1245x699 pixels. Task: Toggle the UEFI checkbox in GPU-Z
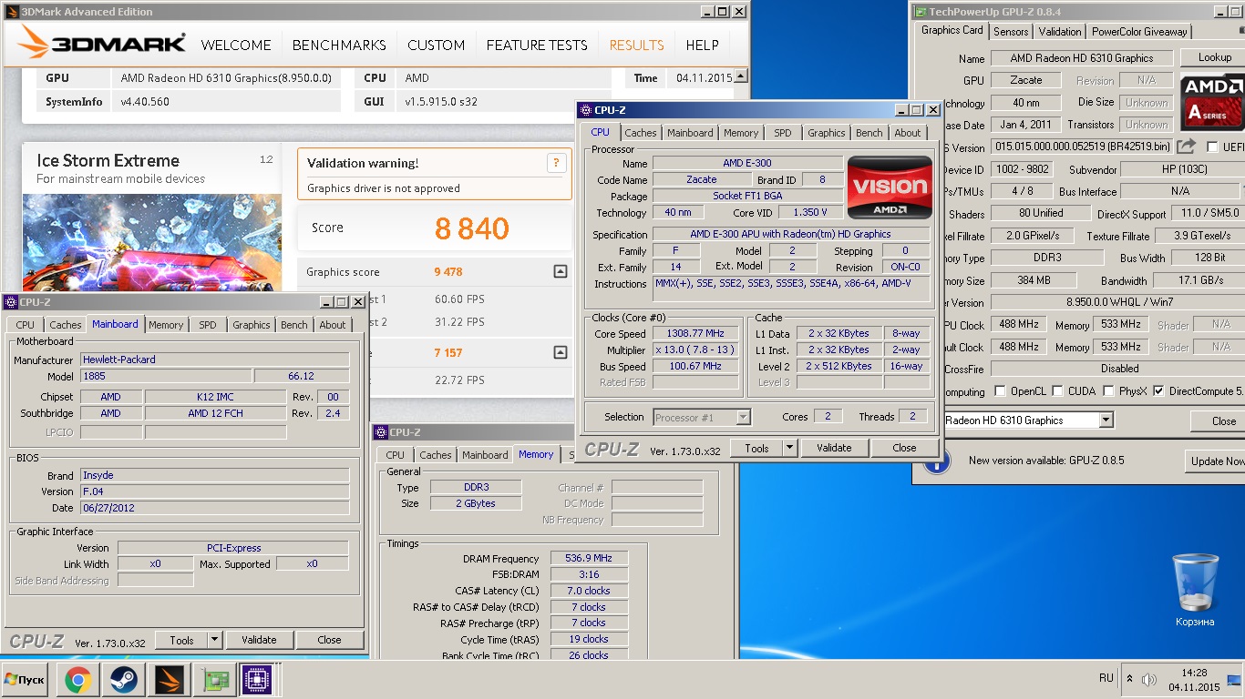coord(1212,147)
